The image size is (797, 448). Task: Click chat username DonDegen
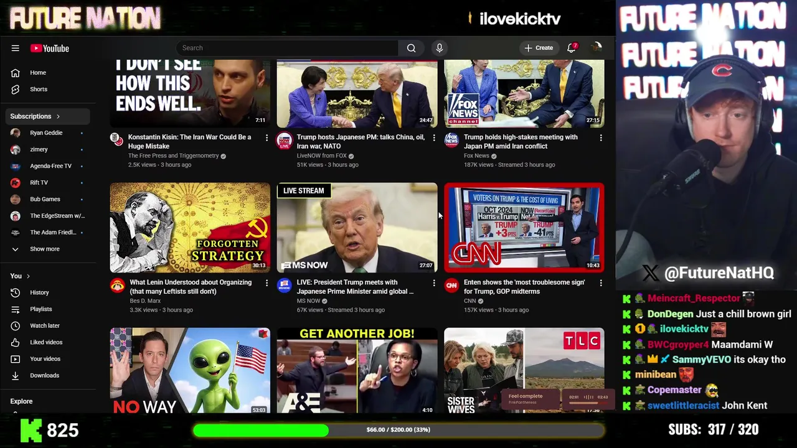click(670, 314)
